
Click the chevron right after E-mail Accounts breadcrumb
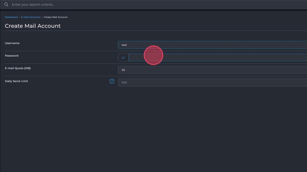(x=42, y=17)
